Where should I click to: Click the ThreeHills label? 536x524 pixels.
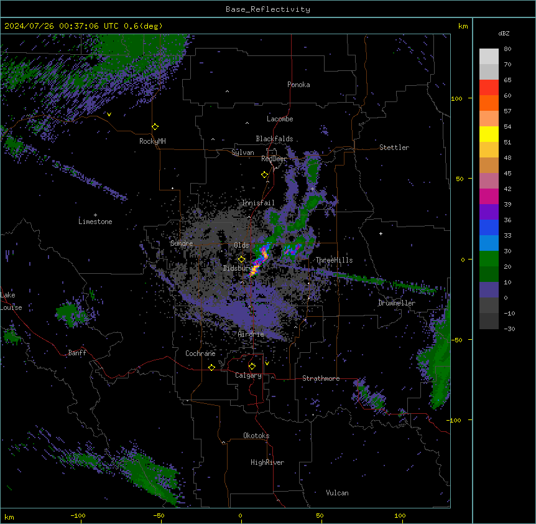pos(334,260)
